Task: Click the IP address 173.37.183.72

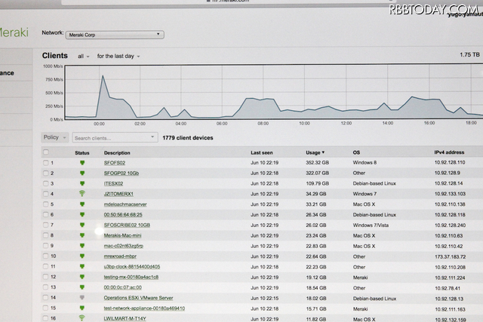Action: click(450, 256)
